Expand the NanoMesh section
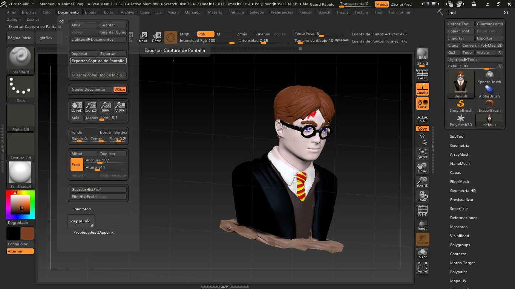This screenshot has height=289, width=515. click(x=460, y=164)
